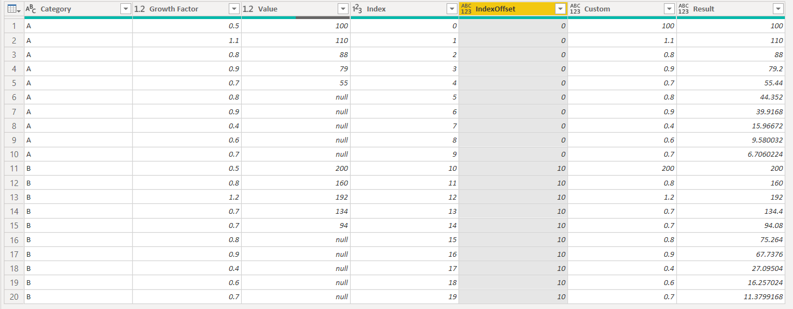Open the Value column filter dropdown

tap(343, 9)
